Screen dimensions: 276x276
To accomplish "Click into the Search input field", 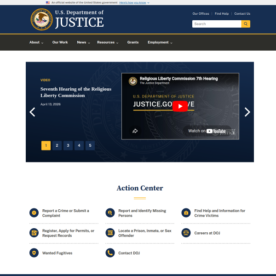I will coord(217,24).
